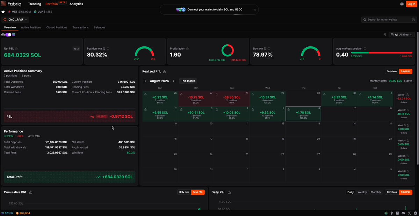Screen dimensions: 419x216
Task: Click the Log in button
Action: click(411, 4)
